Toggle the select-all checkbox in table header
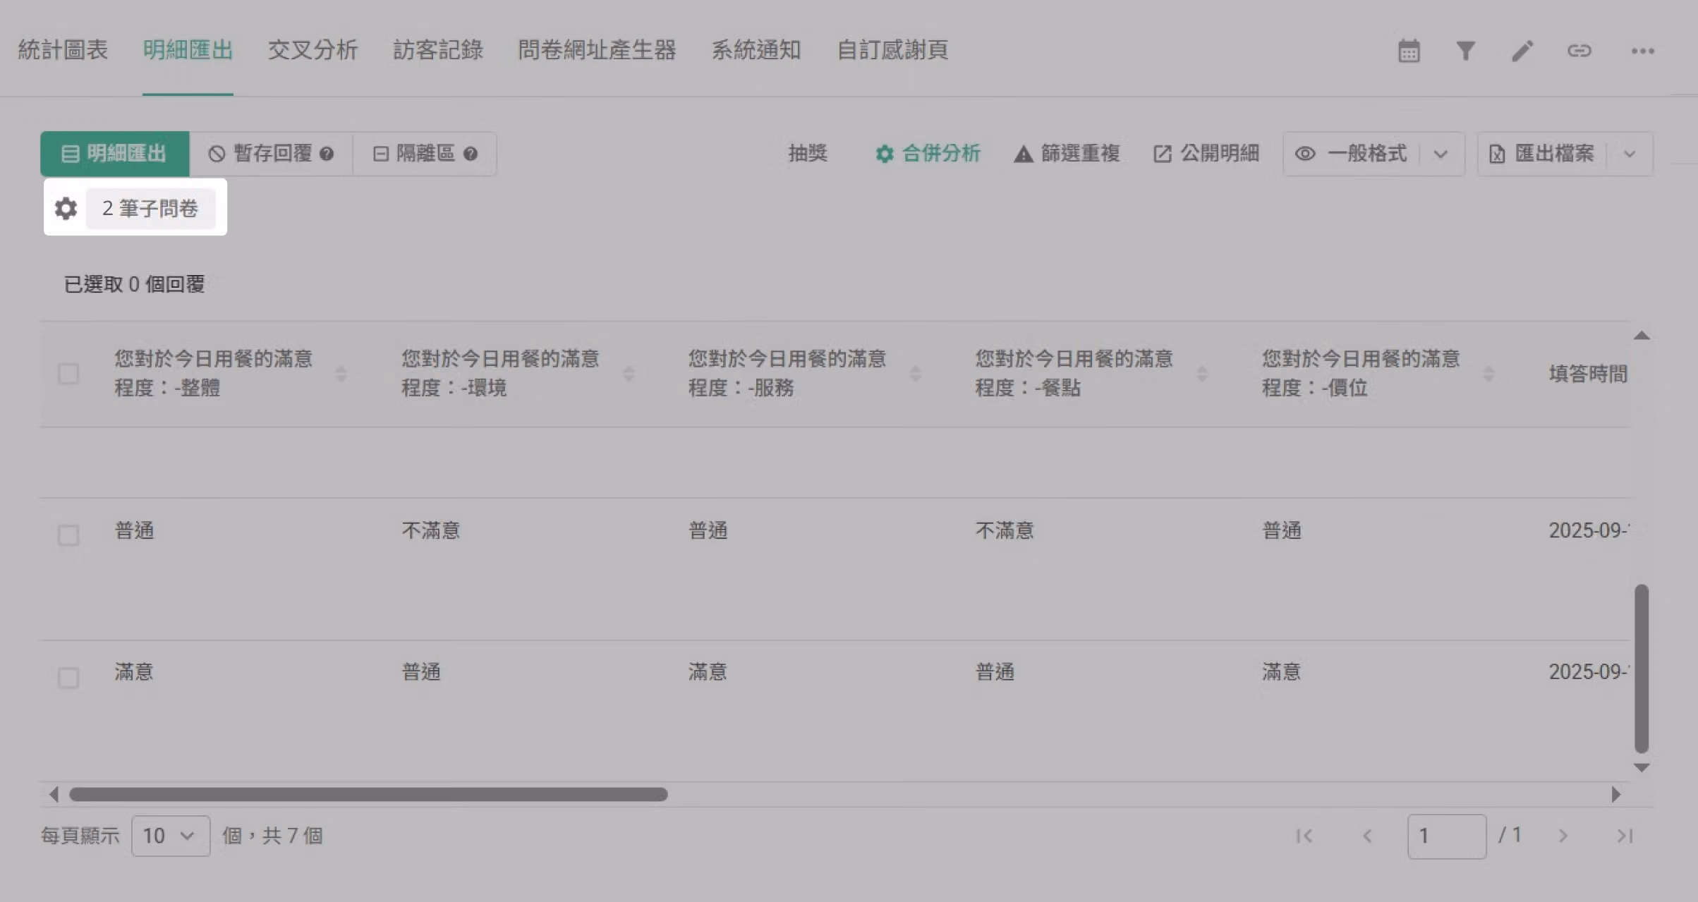Screen dimensions: 1698x902 pos(68,374)
